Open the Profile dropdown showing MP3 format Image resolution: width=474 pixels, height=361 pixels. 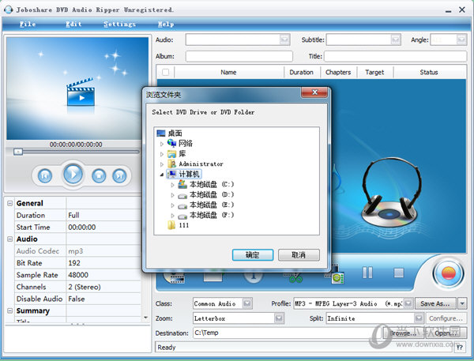(408, 303)
